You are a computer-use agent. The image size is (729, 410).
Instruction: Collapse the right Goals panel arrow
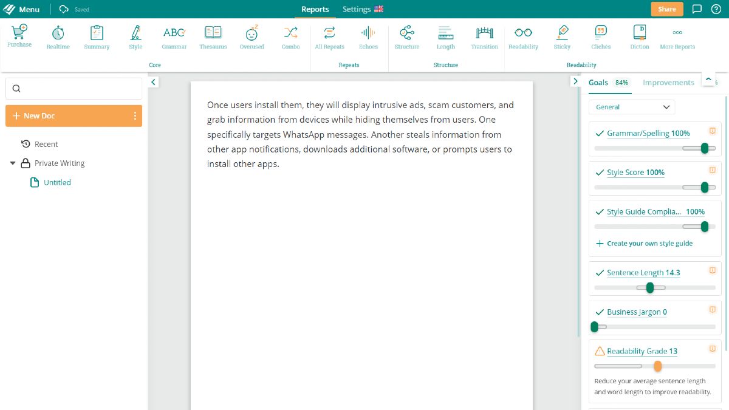click(x=575, y=81)
